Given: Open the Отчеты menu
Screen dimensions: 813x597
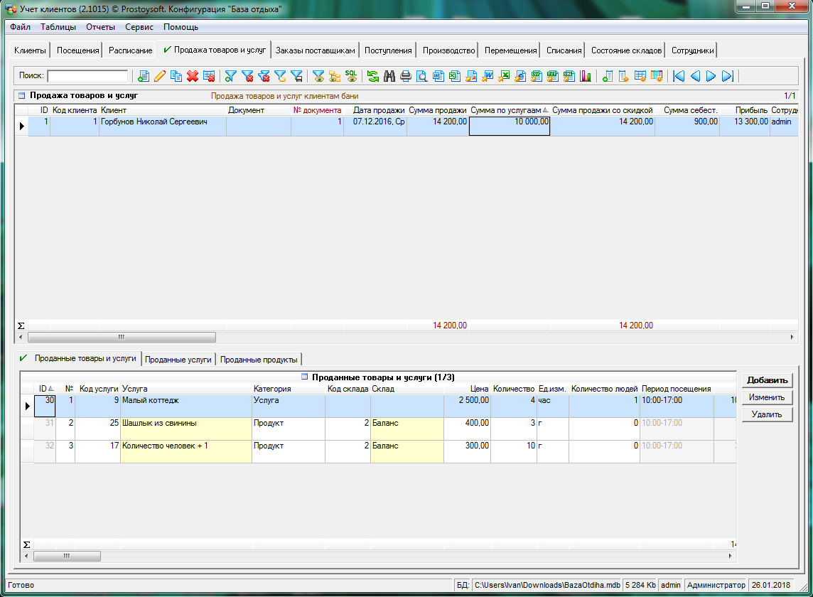Looking at the screenshot, I should (100, 27).
